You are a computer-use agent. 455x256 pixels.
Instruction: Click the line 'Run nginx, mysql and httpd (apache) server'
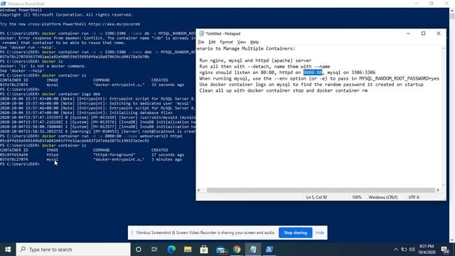click(x=255, y=60)
